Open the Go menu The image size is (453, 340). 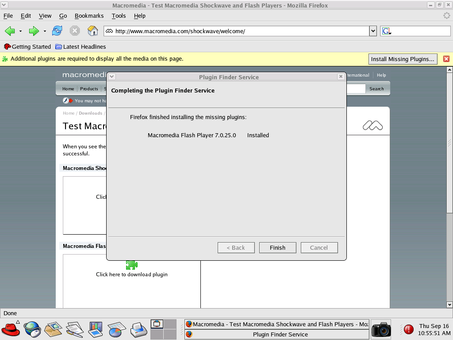click(63, 15)
